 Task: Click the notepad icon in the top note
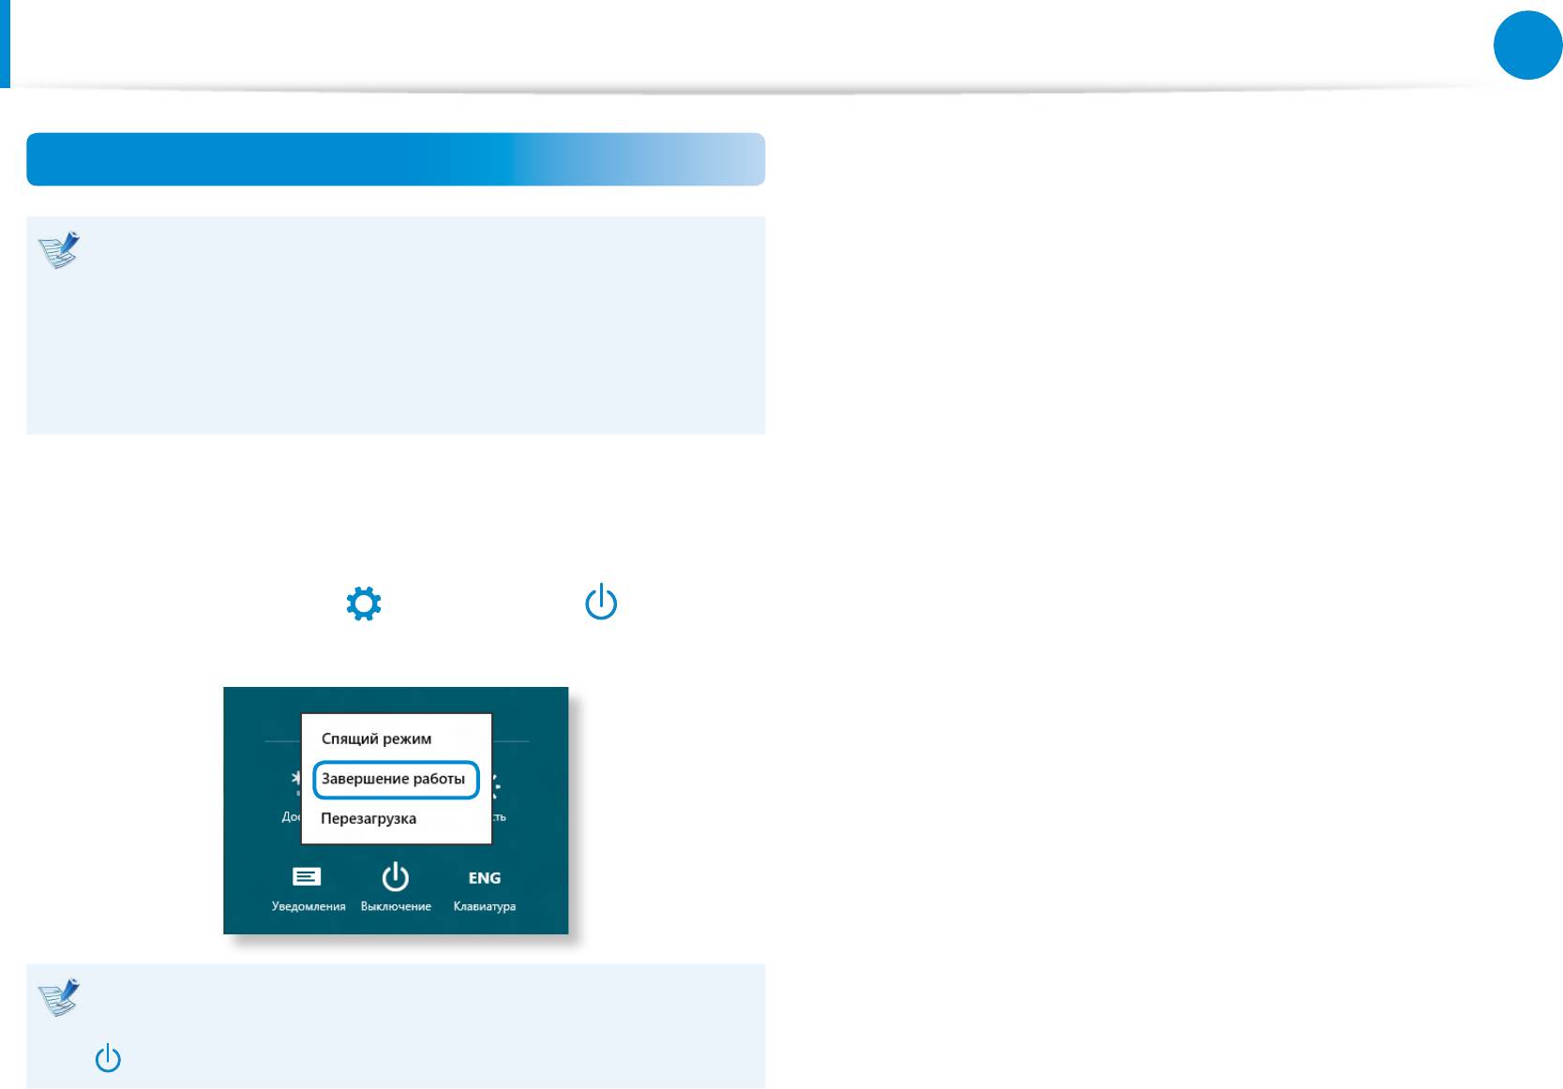pos(59,250)
